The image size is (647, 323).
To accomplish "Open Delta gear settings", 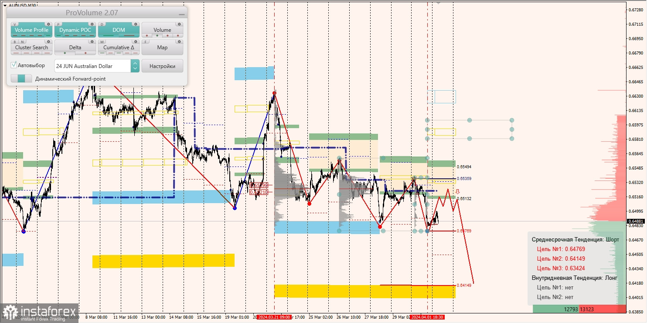I will (x=92, y=42).
